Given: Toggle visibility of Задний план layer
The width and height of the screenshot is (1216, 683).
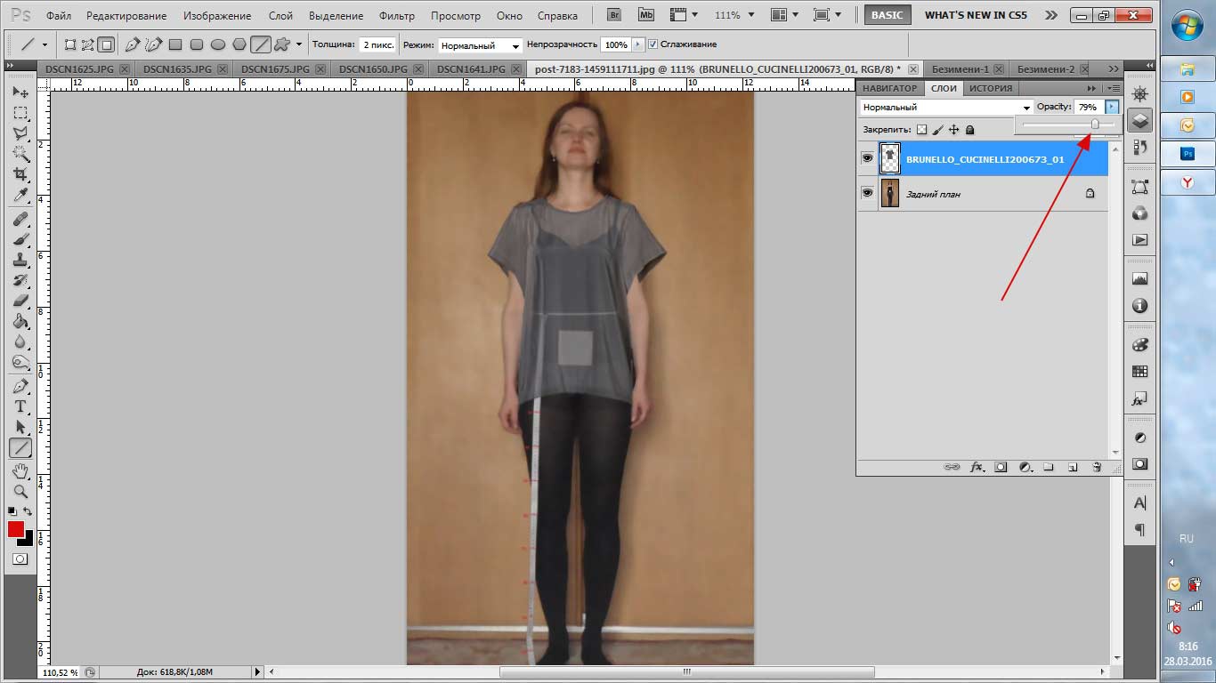Looking at the screenshot, I should (867, 193).
